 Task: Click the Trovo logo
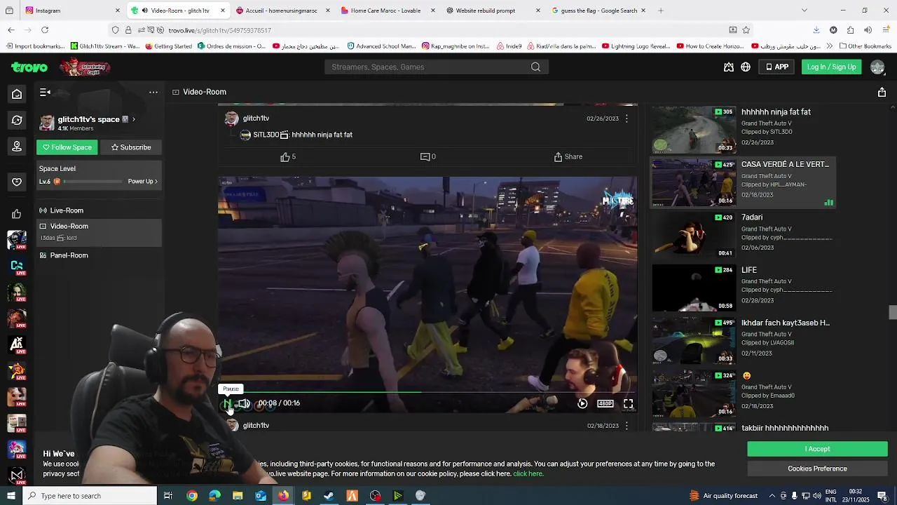(29, 67)
